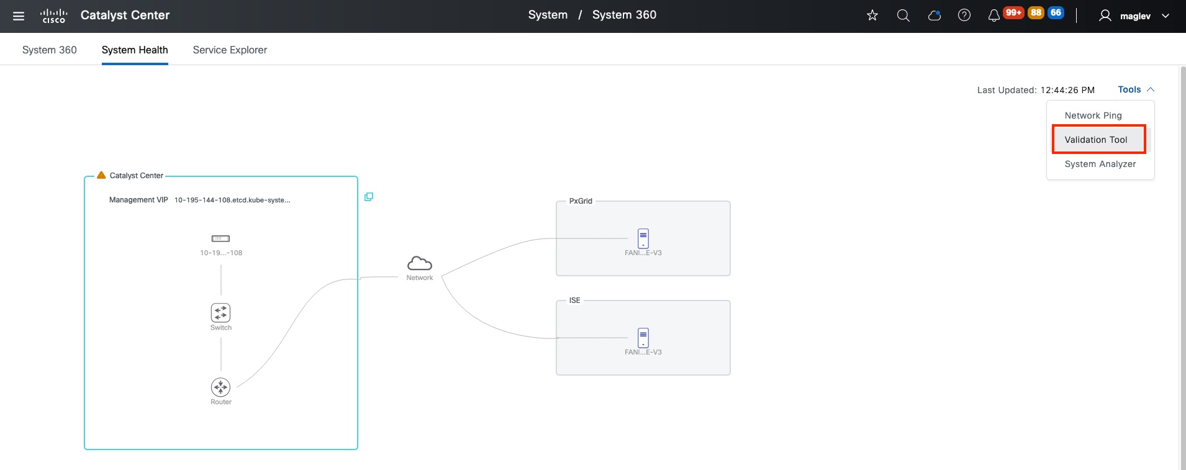View the red 99+ alerts badge
The height and width of the screenshot is (470, 1186).
click(1013, 12)
